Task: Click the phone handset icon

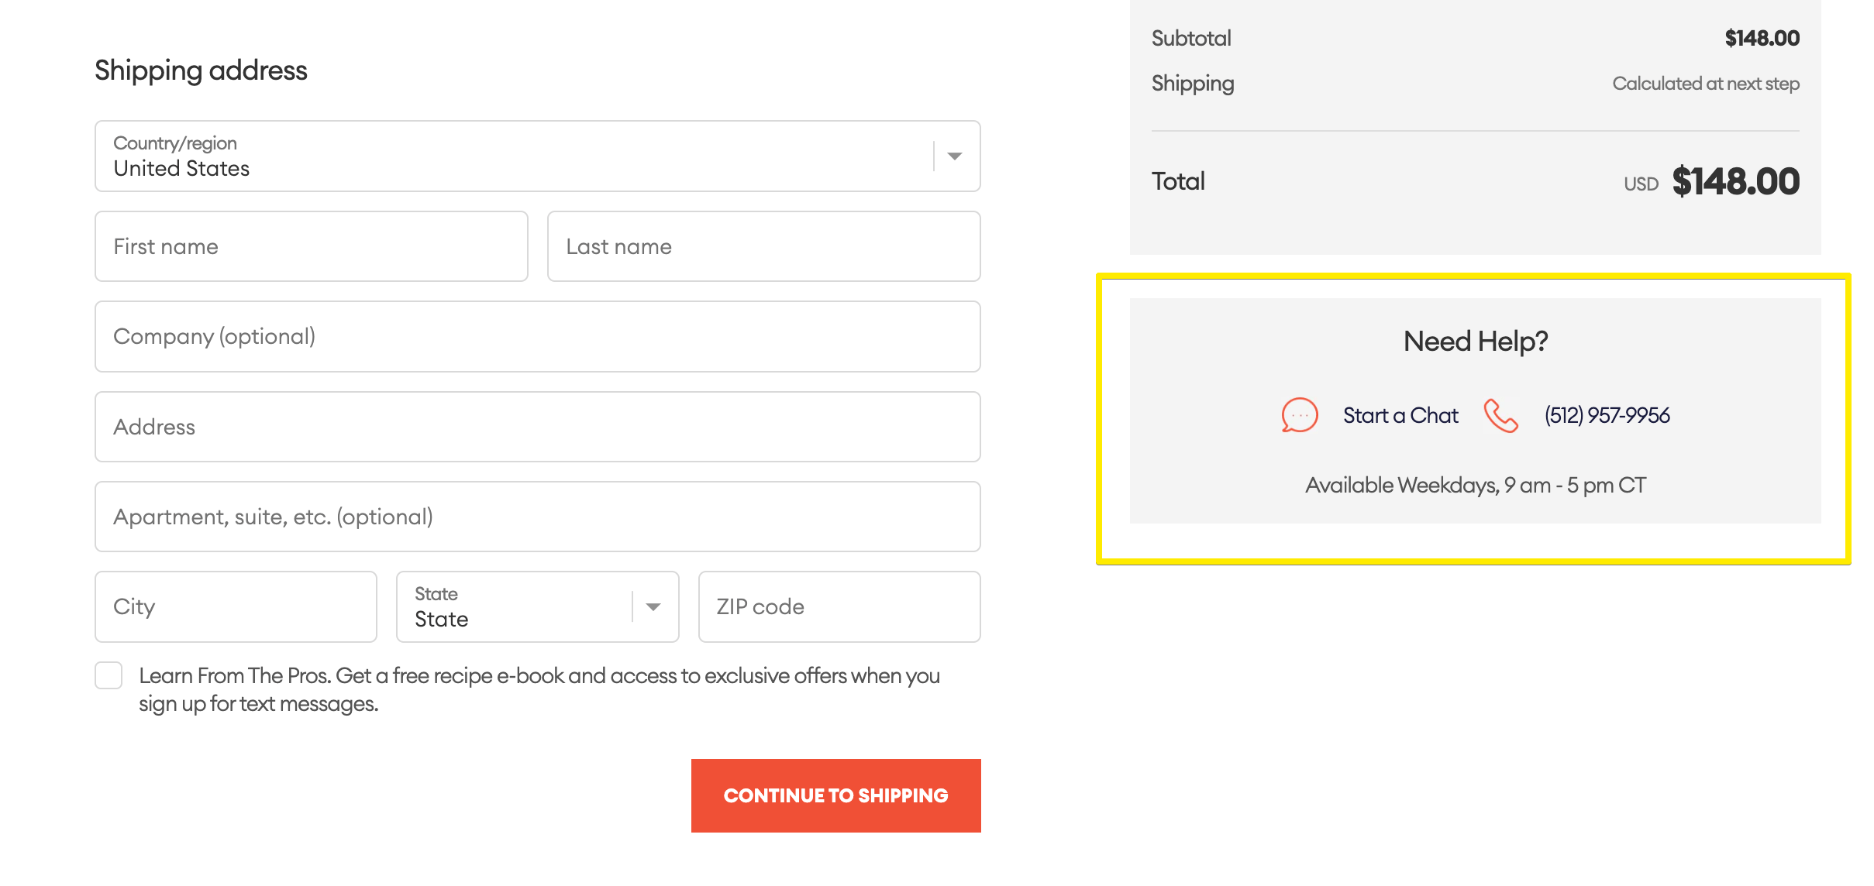Action: pyautogui.click(x=1500, y=415)
